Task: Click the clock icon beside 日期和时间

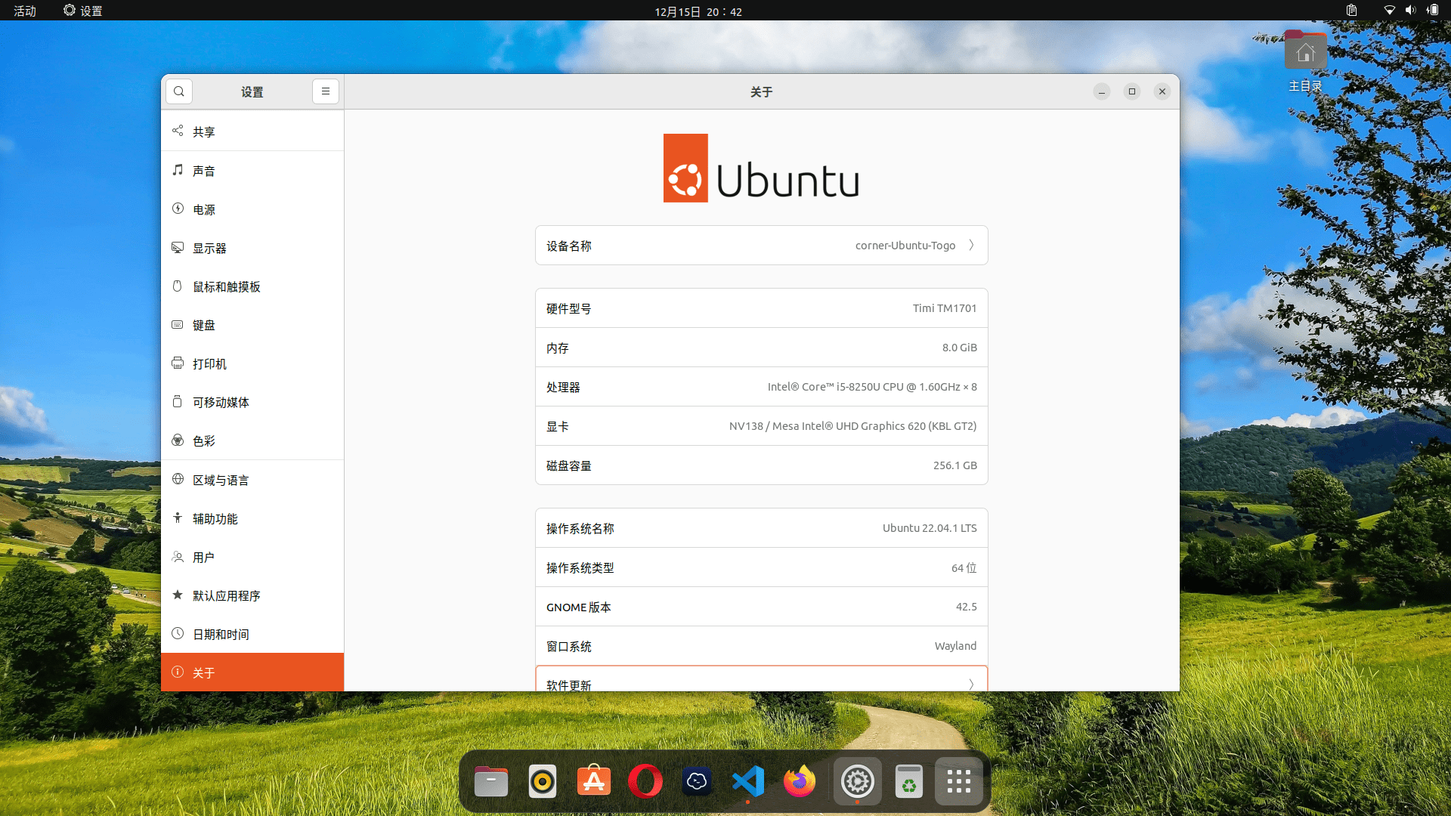Action: coord(178,633)
